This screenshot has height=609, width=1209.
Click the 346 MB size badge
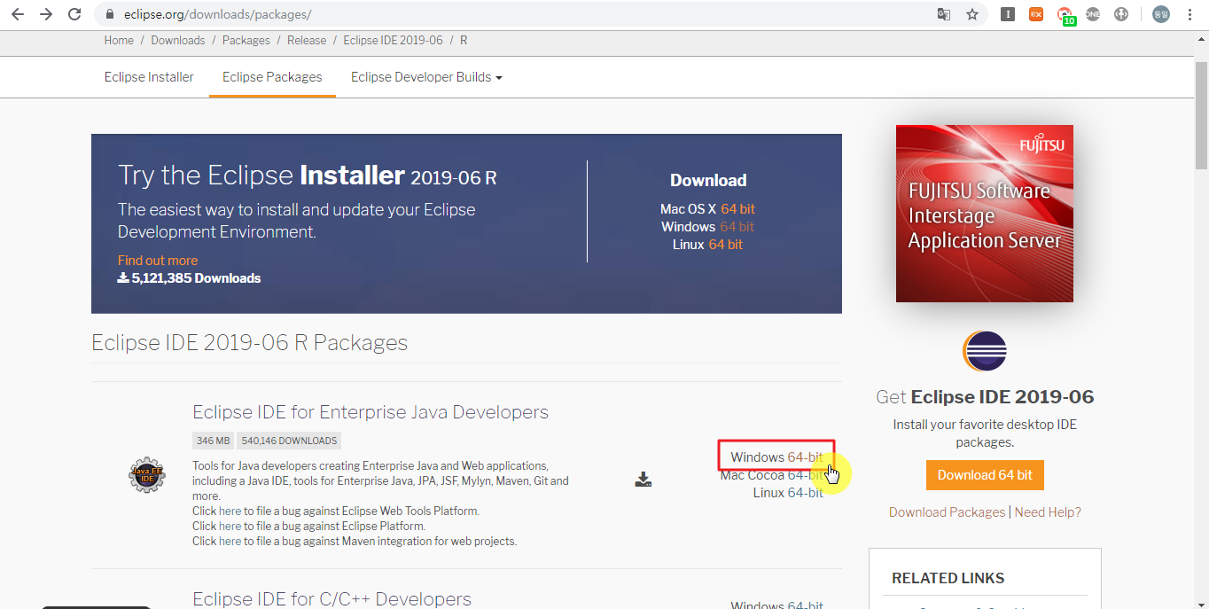pos(214,441)
